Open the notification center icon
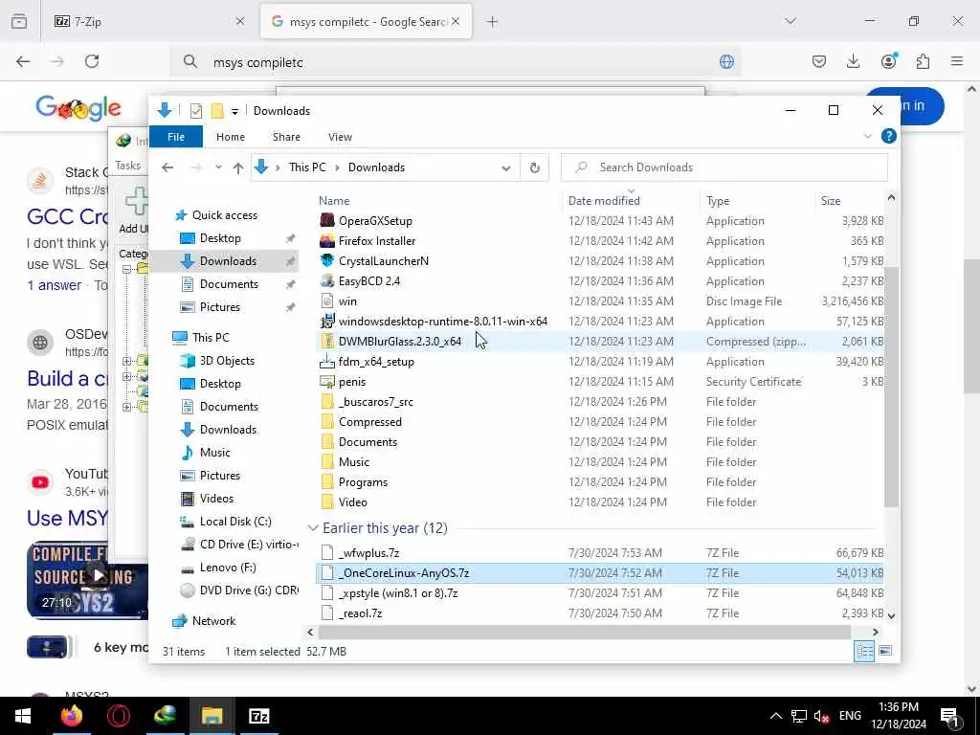Viewport: 980px width, 735px height. tap(950, 716)
